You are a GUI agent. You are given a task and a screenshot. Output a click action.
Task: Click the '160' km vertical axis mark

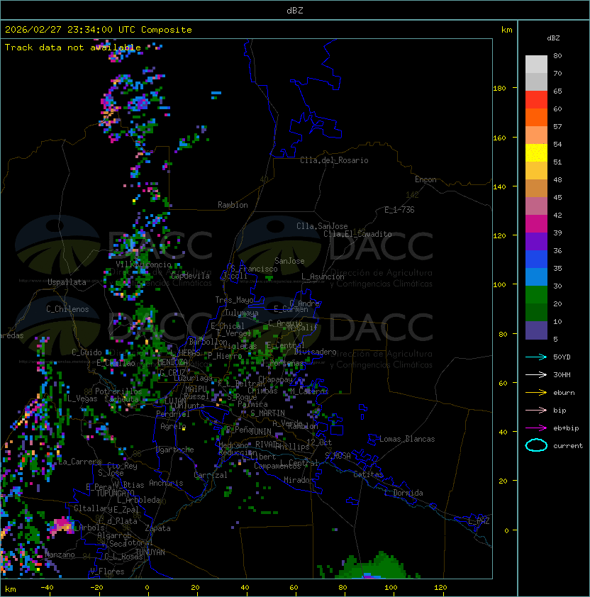click(499, 138)
